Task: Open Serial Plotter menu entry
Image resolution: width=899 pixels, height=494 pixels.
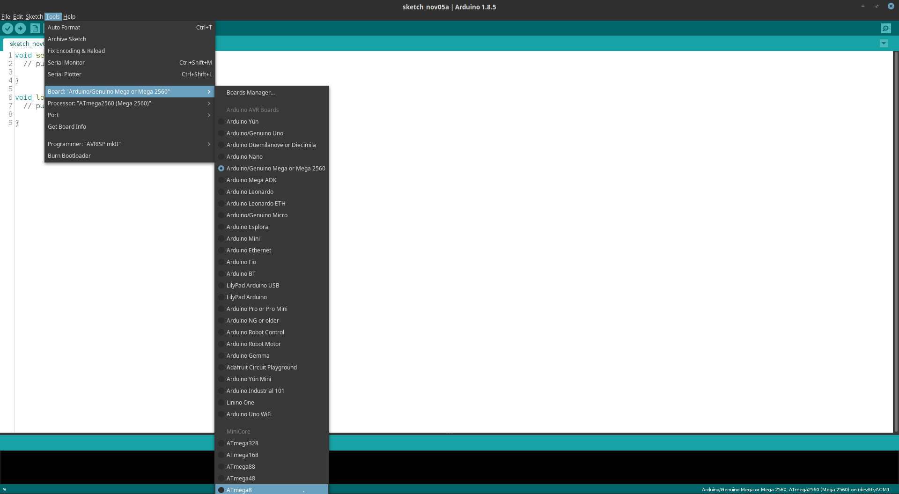Action: pos(130,74)
